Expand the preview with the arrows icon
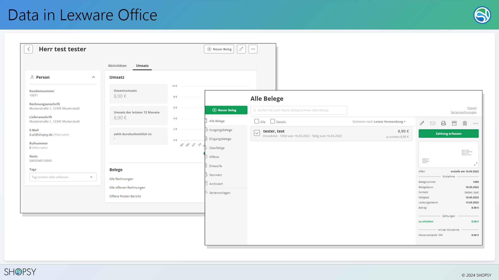Viewport: 499px width, 280px height. click(475, 164)
